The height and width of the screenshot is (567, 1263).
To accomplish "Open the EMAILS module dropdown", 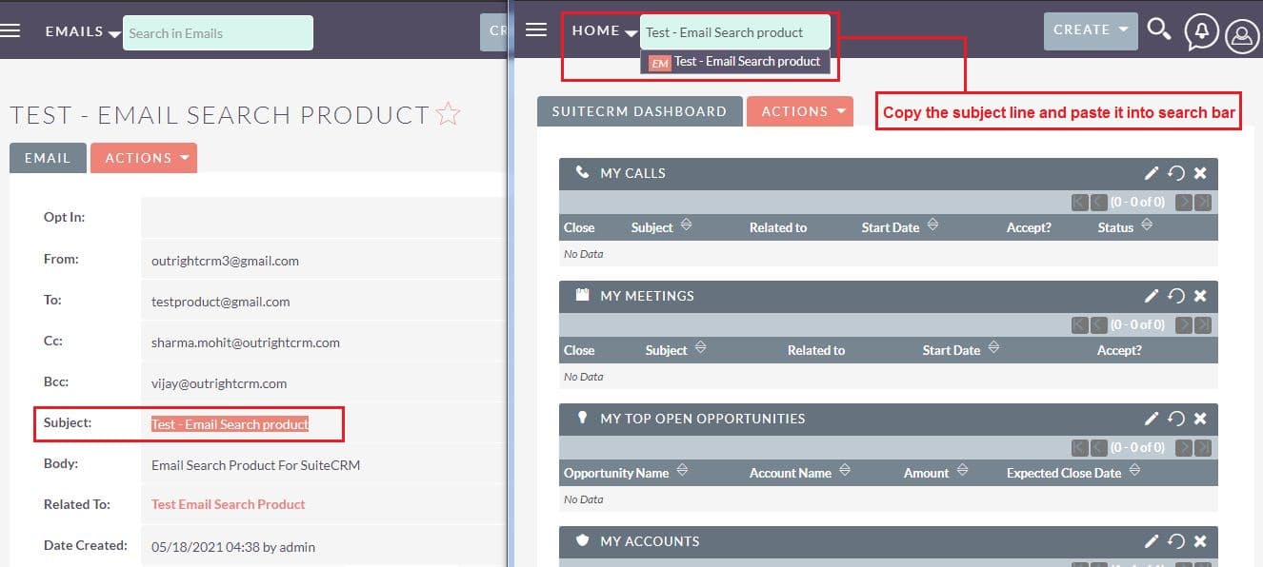I will pos(83,32).
